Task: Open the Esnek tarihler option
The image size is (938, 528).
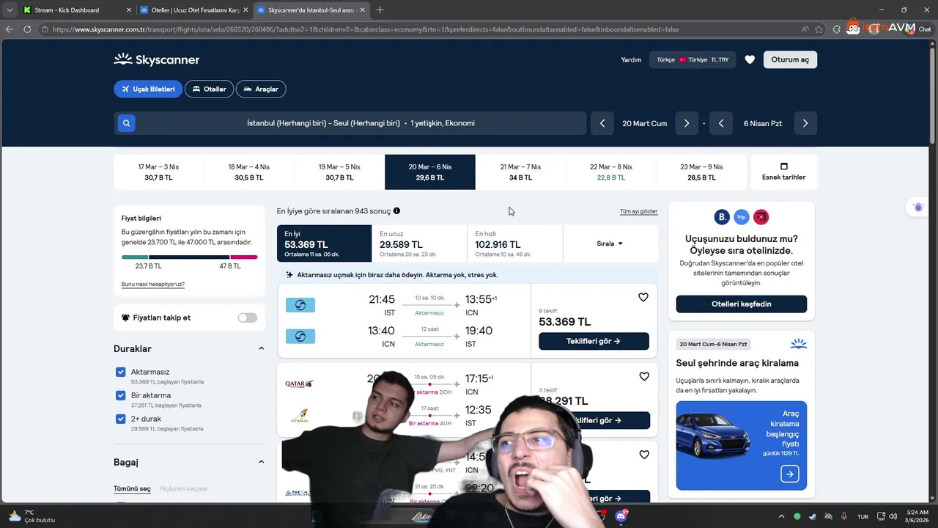Action: click(x=783, y=172)
